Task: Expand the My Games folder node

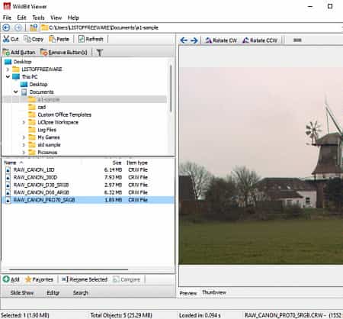Action: 24,137
